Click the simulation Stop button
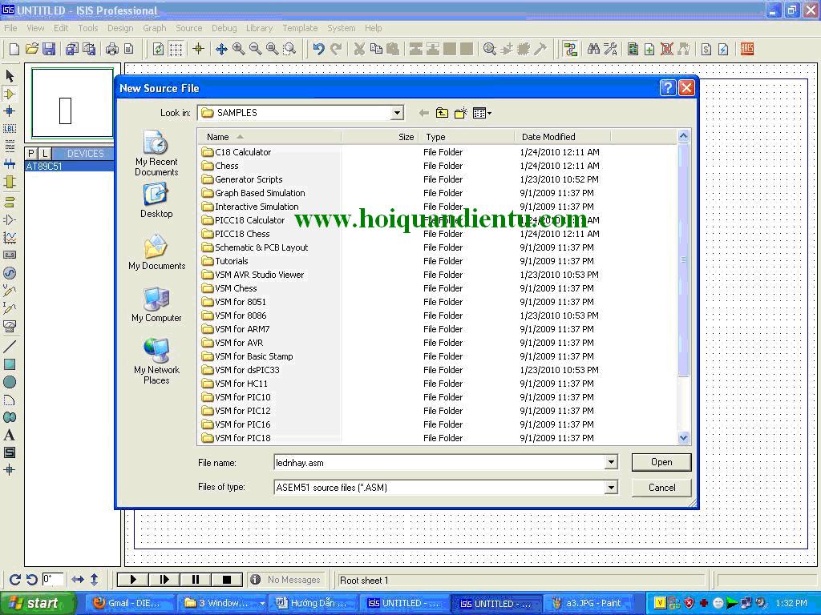The width and height of the screenshot is (821, 615). [x=227, y=580]
